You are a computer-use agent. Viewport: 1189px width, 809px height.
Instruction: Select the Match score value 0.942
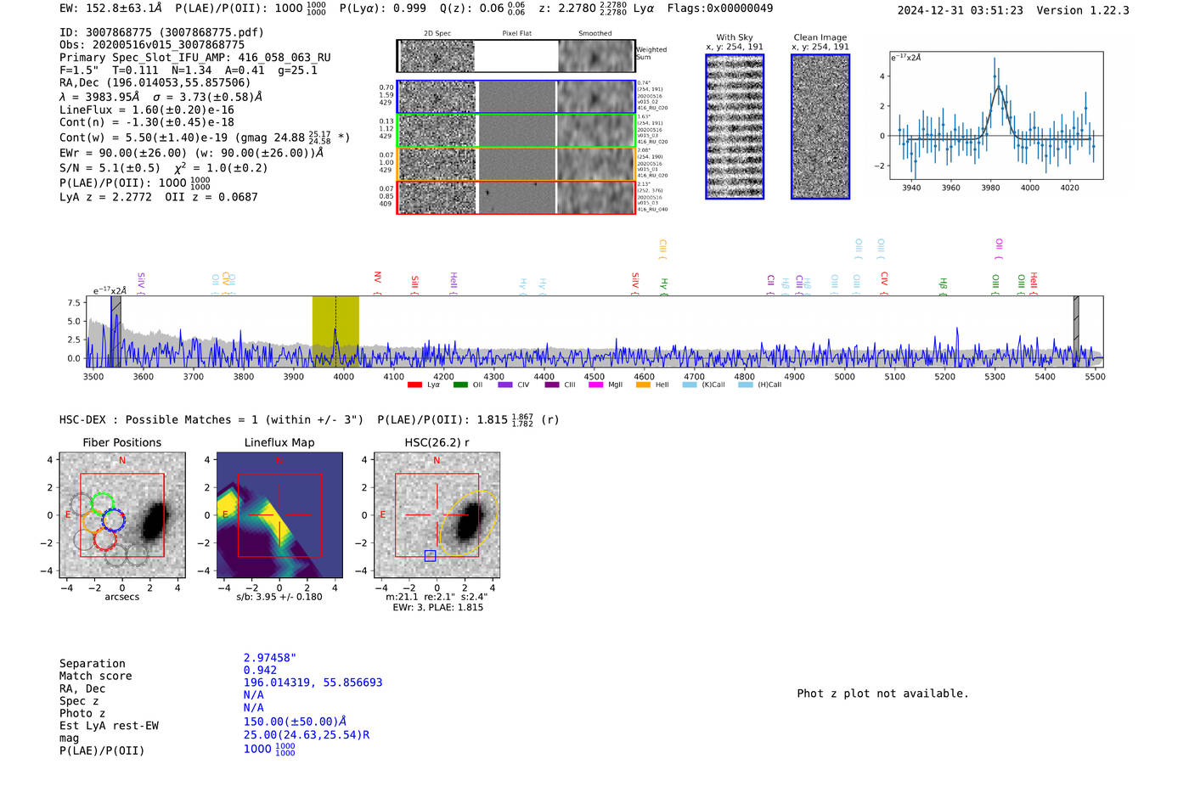260,671
